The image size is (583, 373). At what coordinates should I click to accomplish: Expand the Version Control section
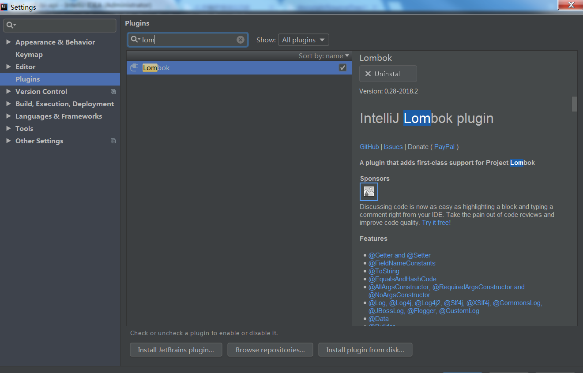tap(8, 92)
